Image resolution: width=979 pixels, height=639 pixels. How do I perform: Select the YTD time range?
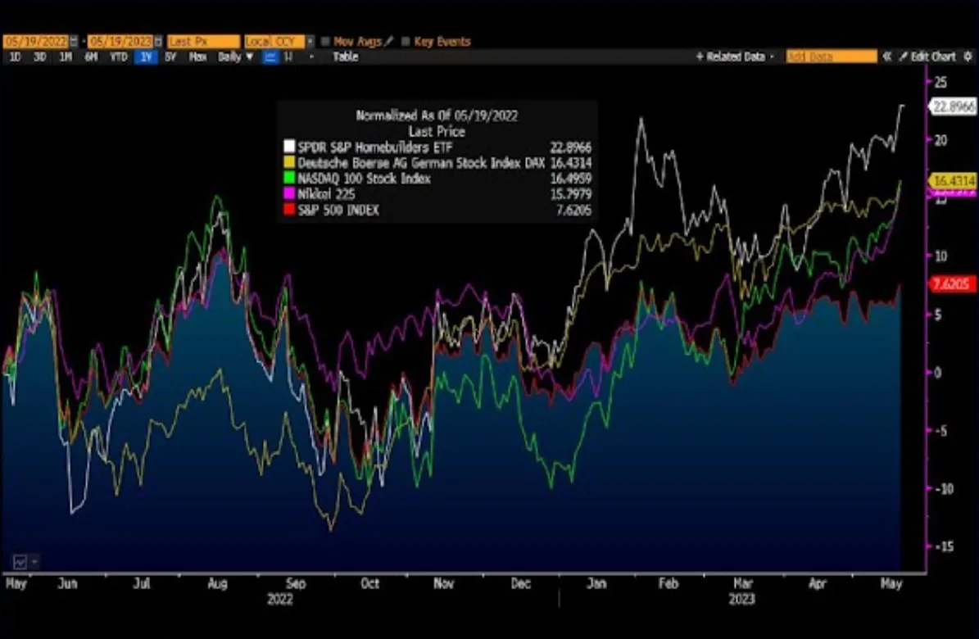tap(119, 57)
